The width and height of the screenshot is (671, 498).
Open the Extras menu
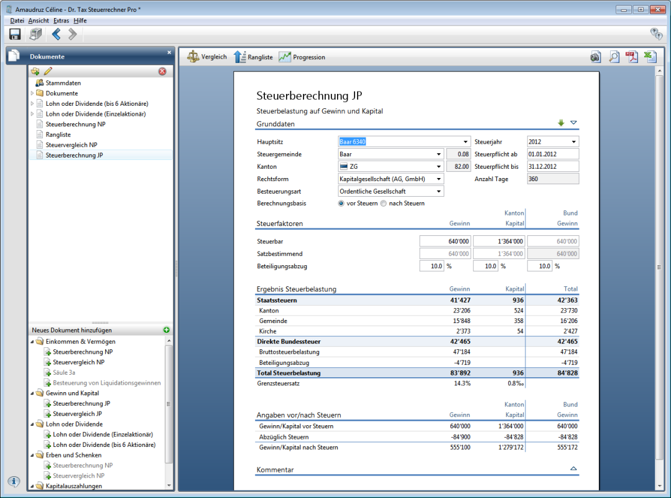(x=61, y=21)
